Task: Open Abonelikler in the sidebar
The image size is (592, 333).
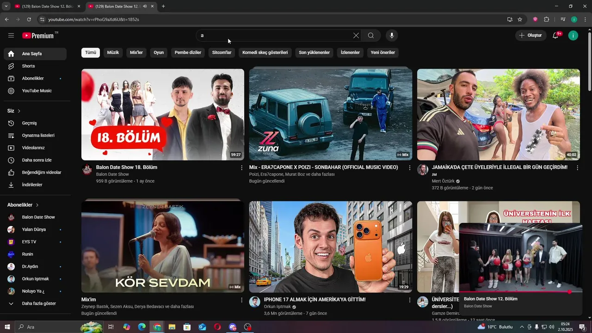Action: coord(35,78)
